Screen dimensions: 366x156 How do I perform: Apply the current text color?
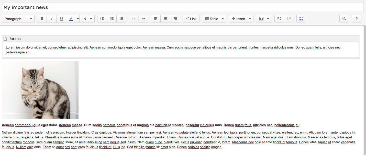71,19
